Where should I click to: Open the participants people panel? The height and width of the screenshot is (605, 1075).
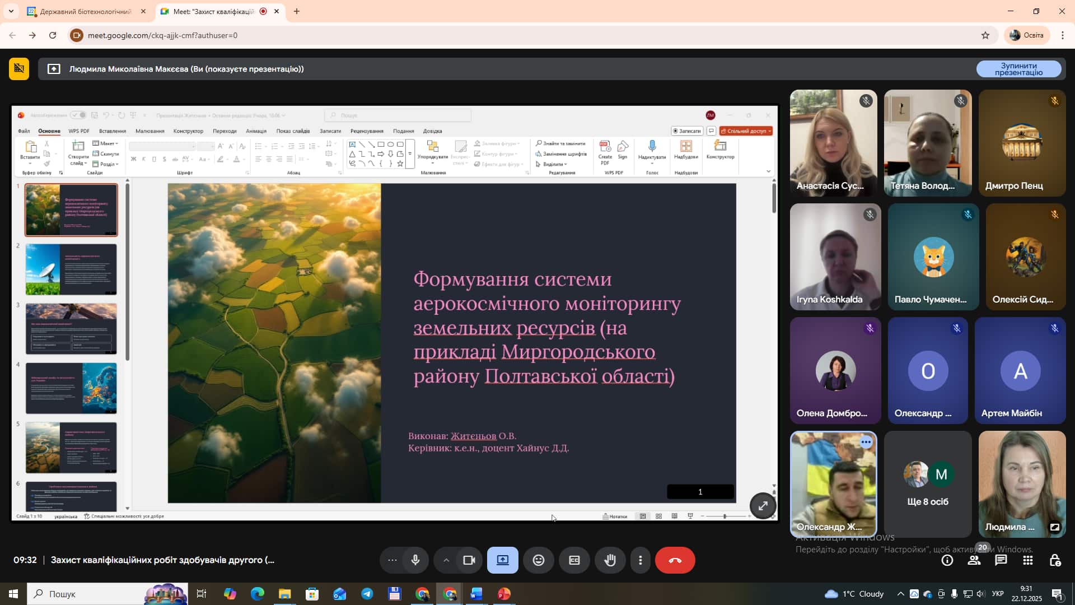[974, 560]
